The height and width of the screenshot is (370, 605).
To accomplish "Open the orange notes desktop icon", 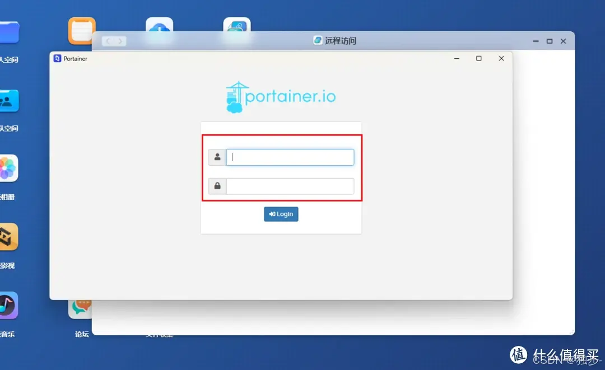I will click(82, 30).
